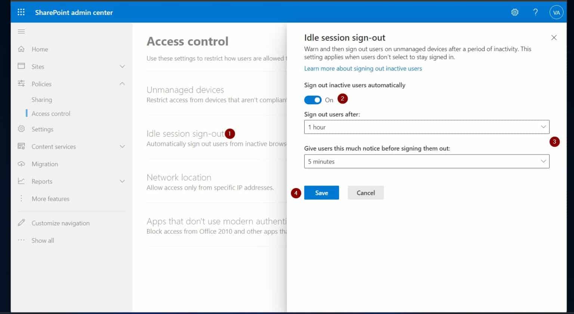Select the Policies sliders icon
Screen dimensions: 574x314
click(21, 84)
